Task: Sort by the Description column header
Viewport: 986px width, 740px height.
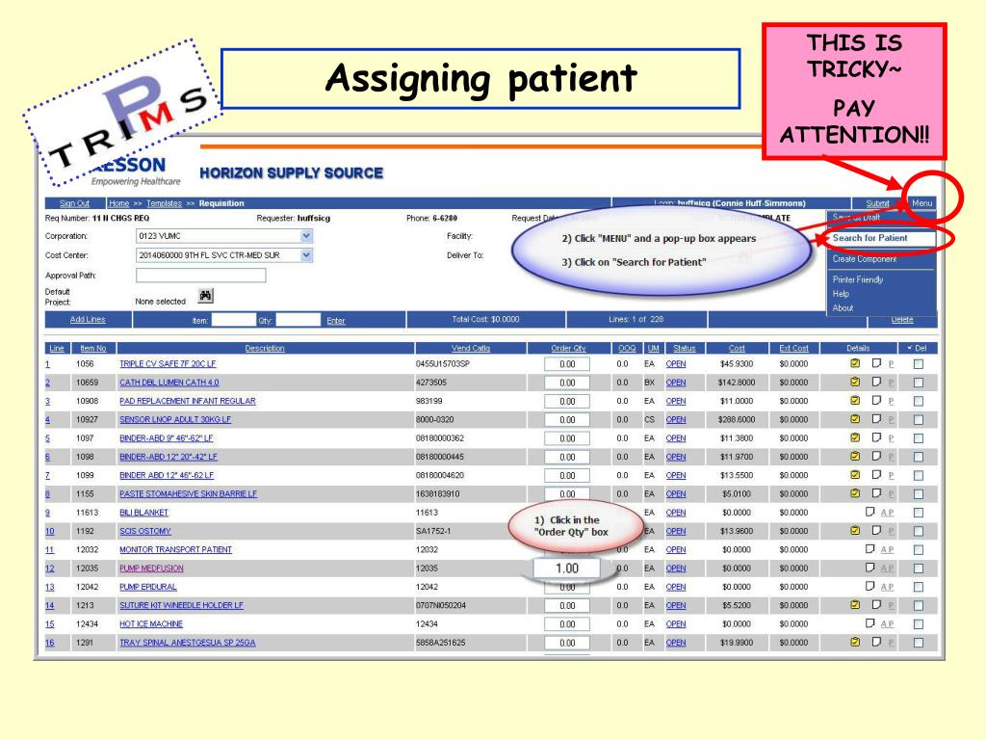Action: coord(265,348)
